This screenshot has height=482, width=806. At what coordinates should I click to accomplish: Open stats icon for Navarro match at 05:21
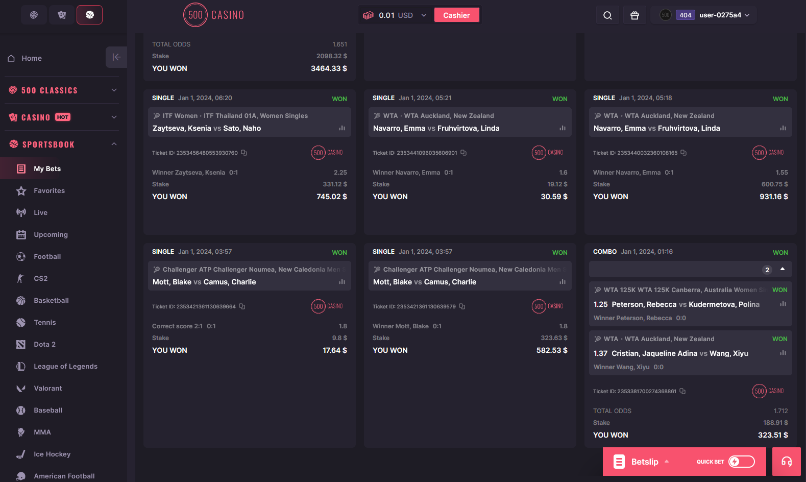pyautogui.click(x=563, y=128)
